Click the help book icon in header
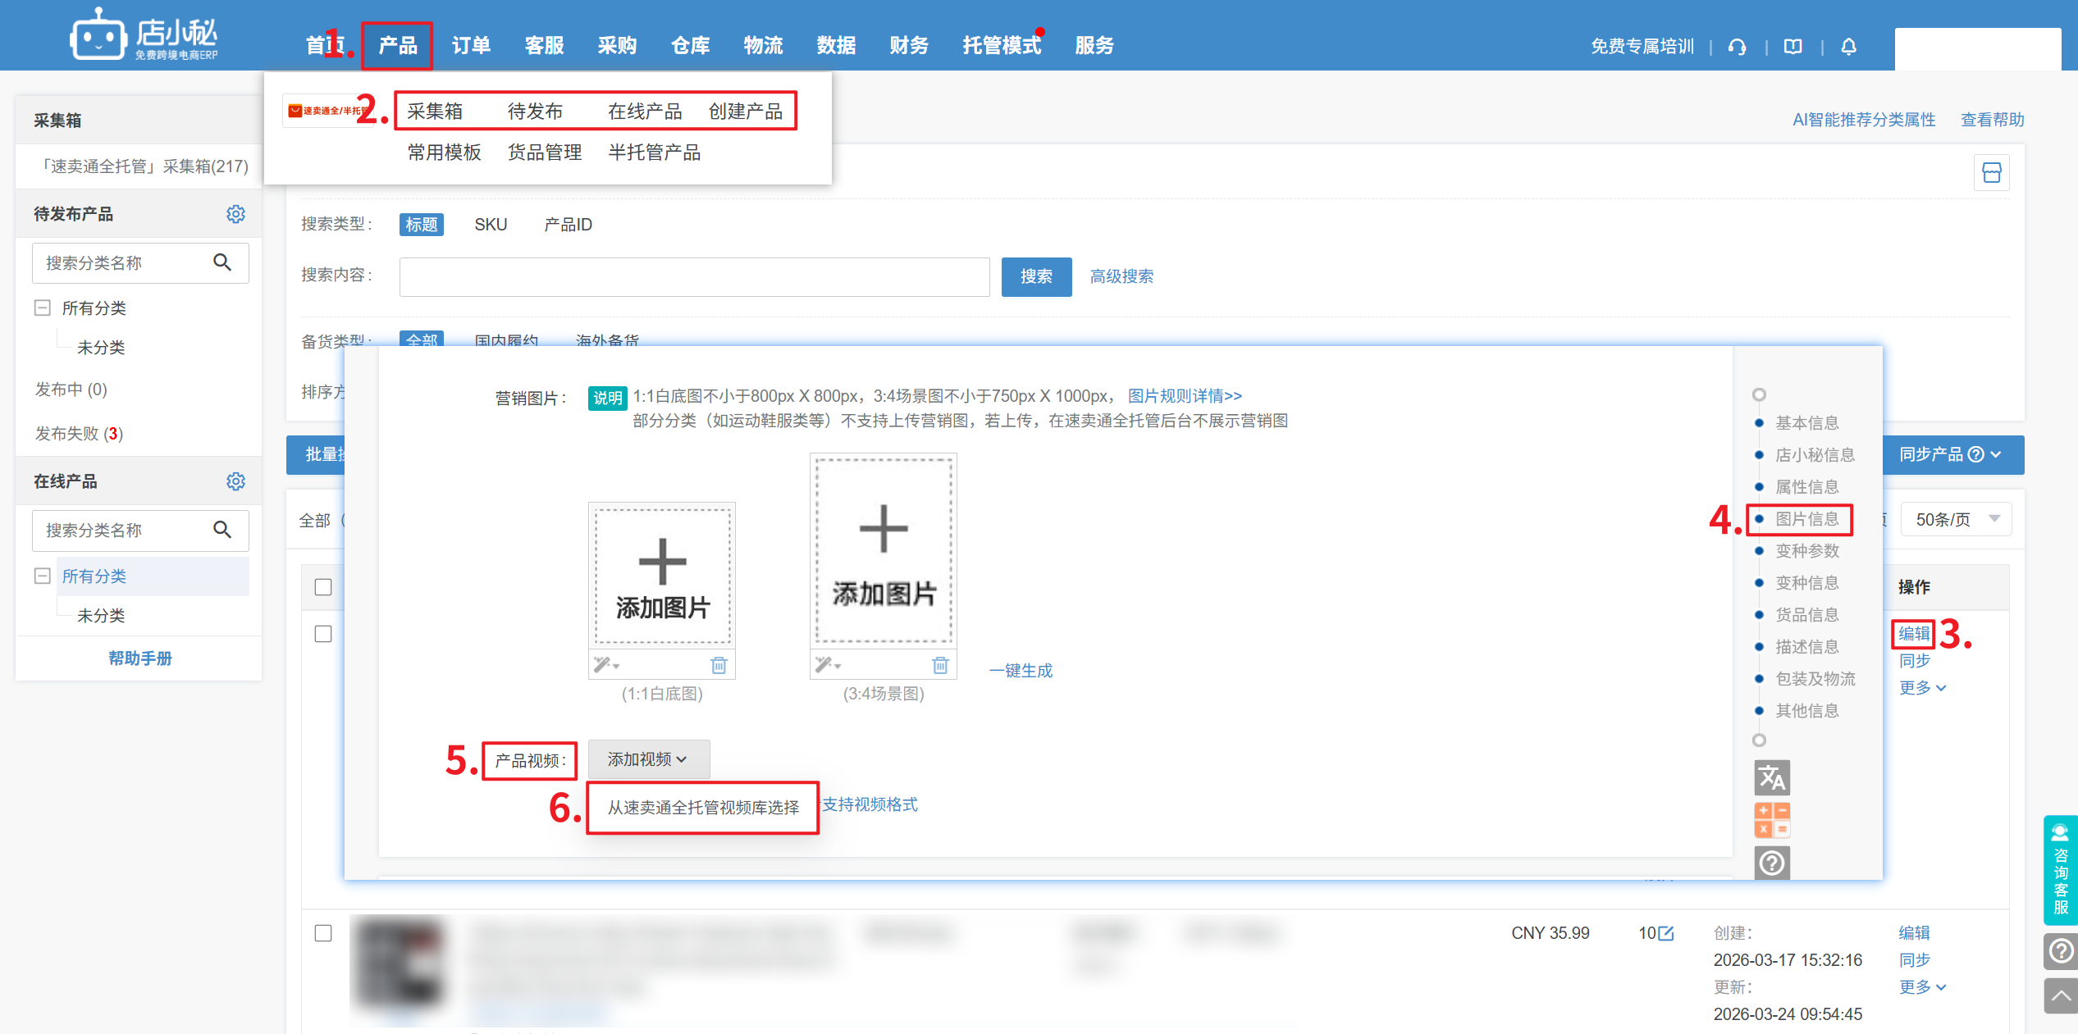 pos(1793,47)
